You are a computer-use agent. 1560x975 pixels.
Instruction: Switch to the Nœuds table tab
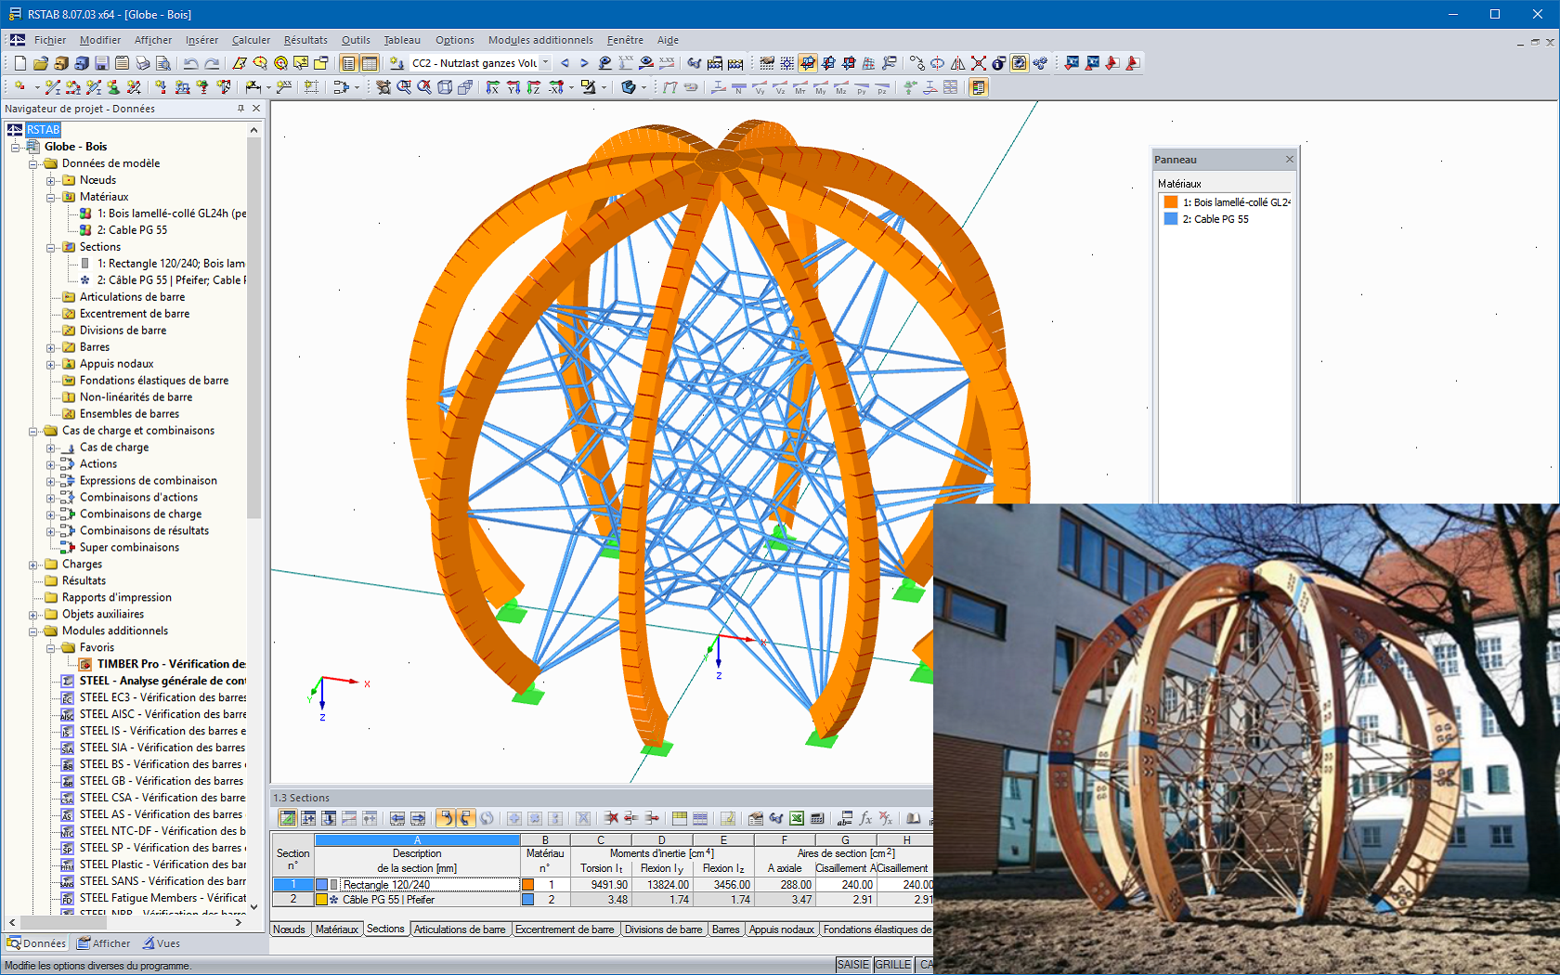tap(289, 929)
